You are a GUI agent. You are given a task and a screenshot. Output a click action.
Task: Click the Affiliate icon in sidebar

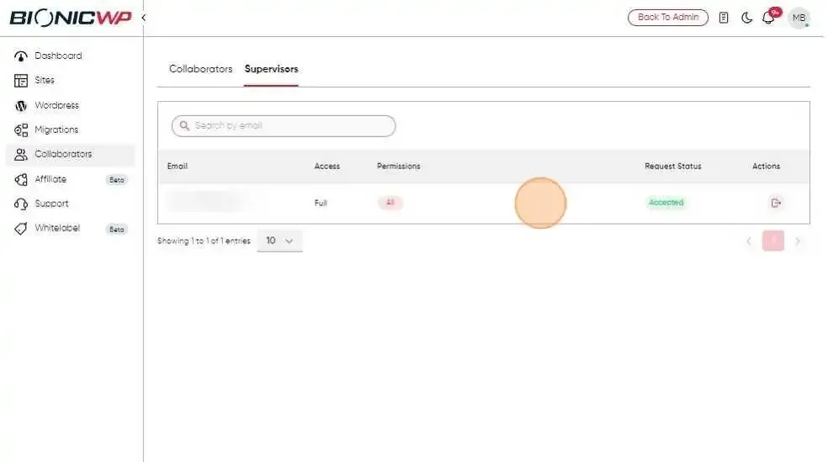20,179
